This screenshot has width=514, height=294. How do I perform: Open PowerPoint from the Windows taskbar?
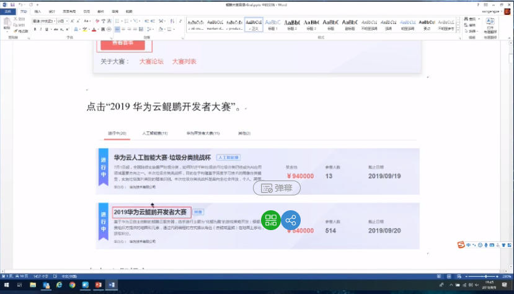click(99, 285)
